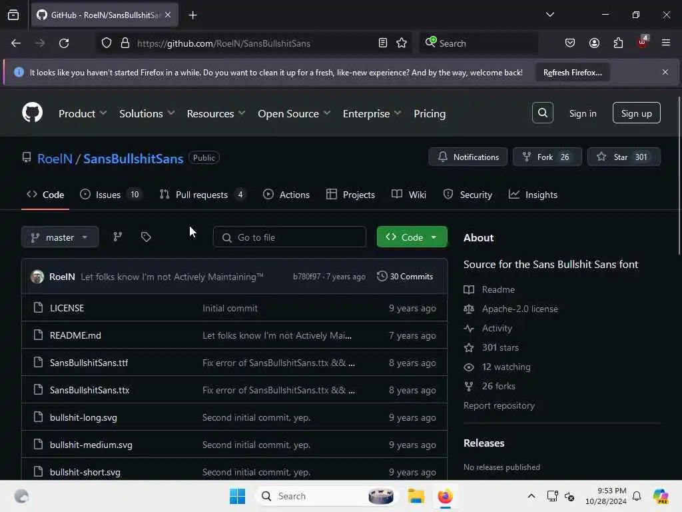The height and width of the screenshot is (512, 682).
Task: Open a new browser tab with plus
Action: click(192, 15)
